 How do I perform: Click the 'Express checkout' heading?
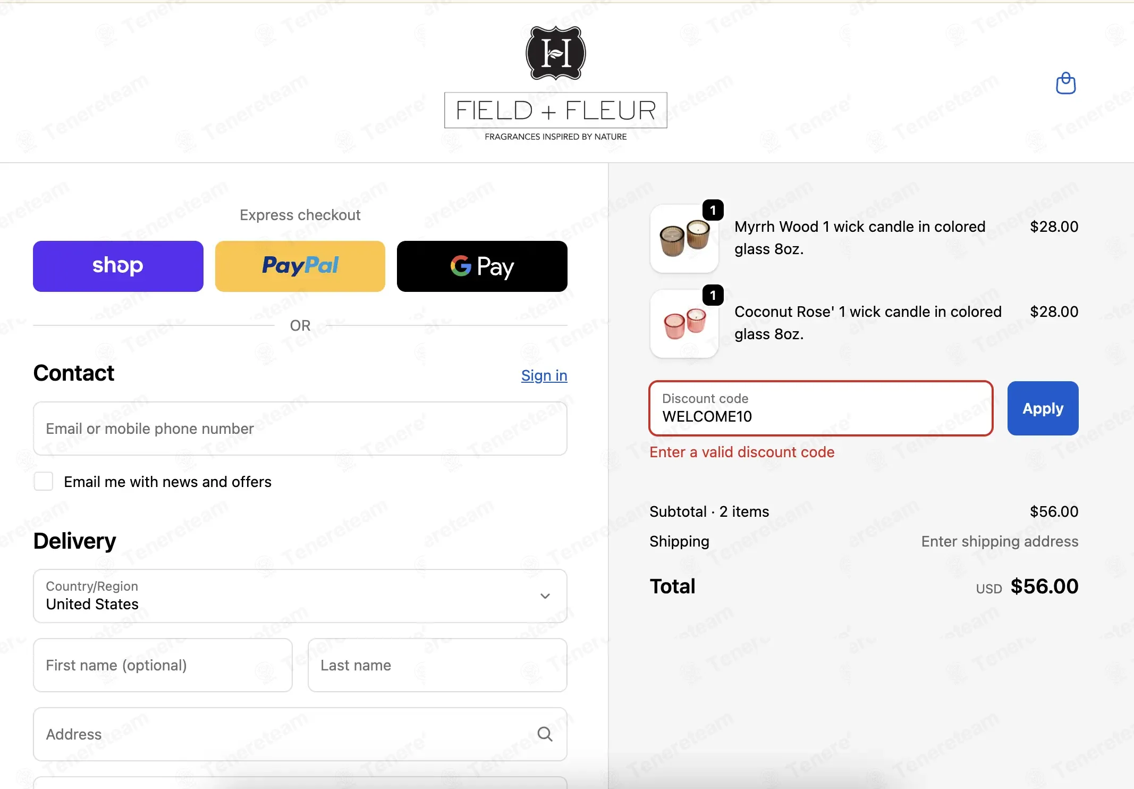click(x=300, y=215)
